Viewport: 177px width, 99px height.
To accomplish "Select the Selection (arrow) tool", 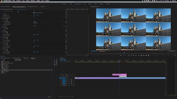I will [x=55, y=59].
